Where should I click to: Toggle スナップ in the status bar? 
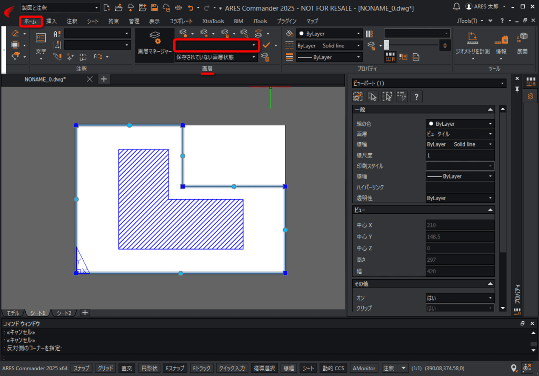point(81,368)
